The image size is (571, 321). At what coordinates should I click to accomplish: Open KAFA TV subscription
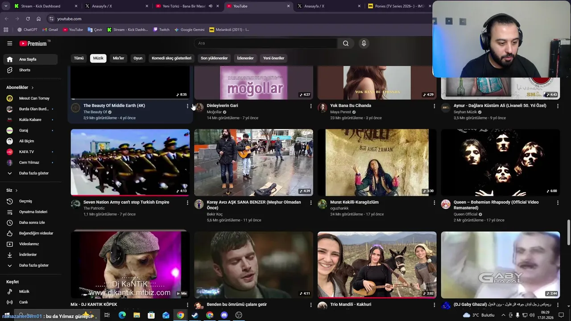point(30,152)
